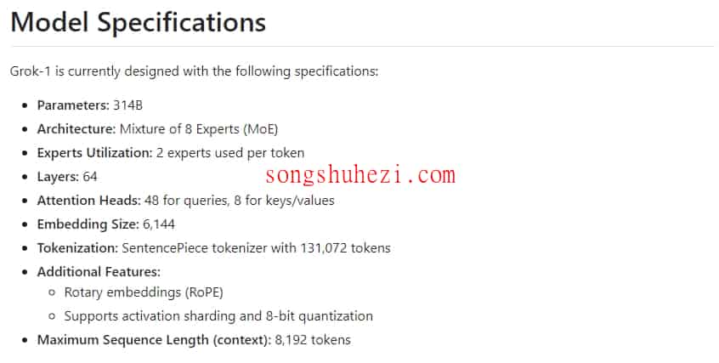Click the Rotary embeddings (RoPE) sub-item
This screenshot has width=719, height=363.
pyautogui.click(x=144, y=292)
